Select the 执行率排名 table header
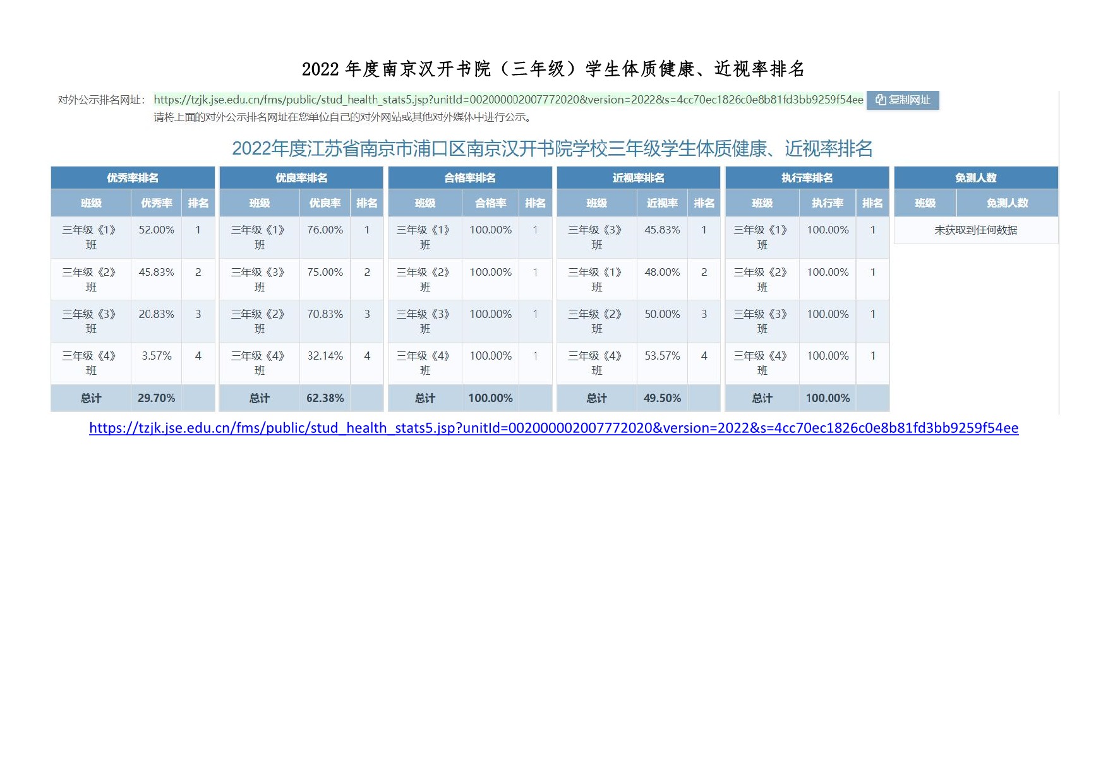Viewport: 1108px width, 783px height. click(x=807, y=178)
